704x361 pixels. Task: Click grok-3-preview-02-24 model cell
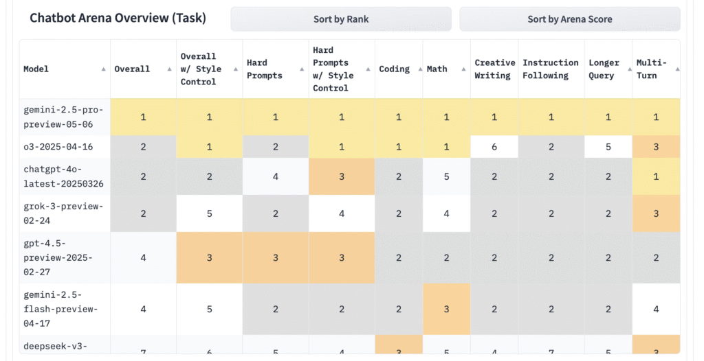point(63,213)
